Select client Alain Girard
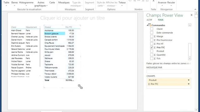Viewport: 200px width, 112px height. click(16, 30)
